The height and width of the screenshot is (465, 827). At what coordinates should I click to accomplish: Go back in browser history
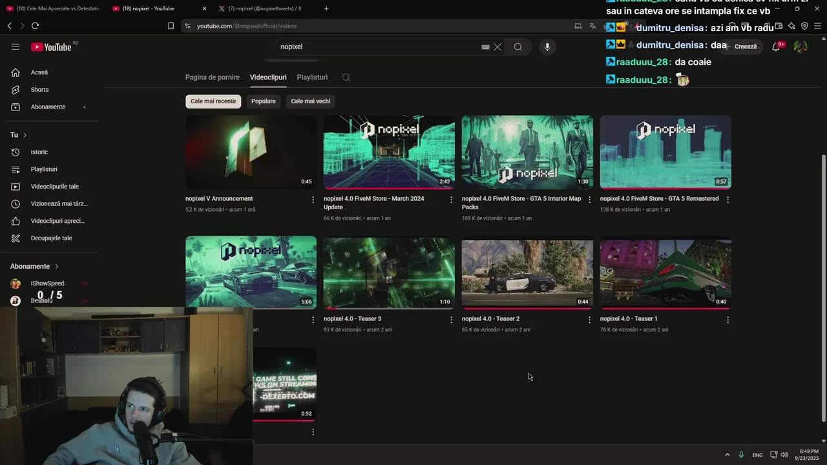[9, 26]
